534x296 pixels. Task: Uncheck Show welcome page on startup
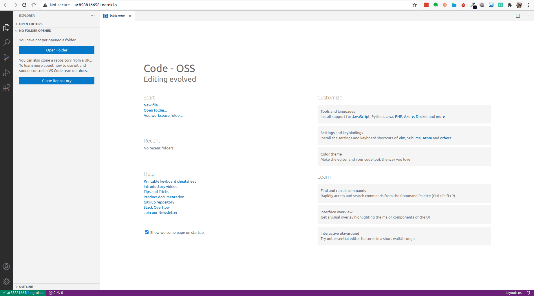click(x=147, y=232)
